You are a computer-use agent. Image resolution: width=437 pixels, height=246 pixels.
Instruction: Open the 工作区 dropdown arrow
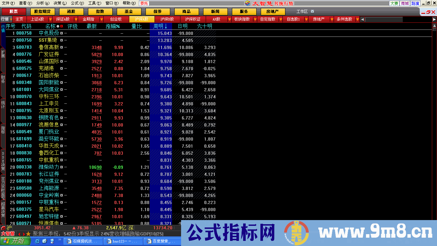pyautogui.click(x=313, y=12)
